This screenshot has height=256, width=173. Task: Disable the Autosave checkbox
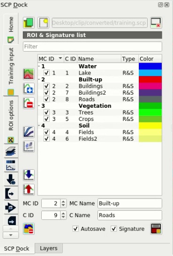pyautogui.click(x=75, y=229)
